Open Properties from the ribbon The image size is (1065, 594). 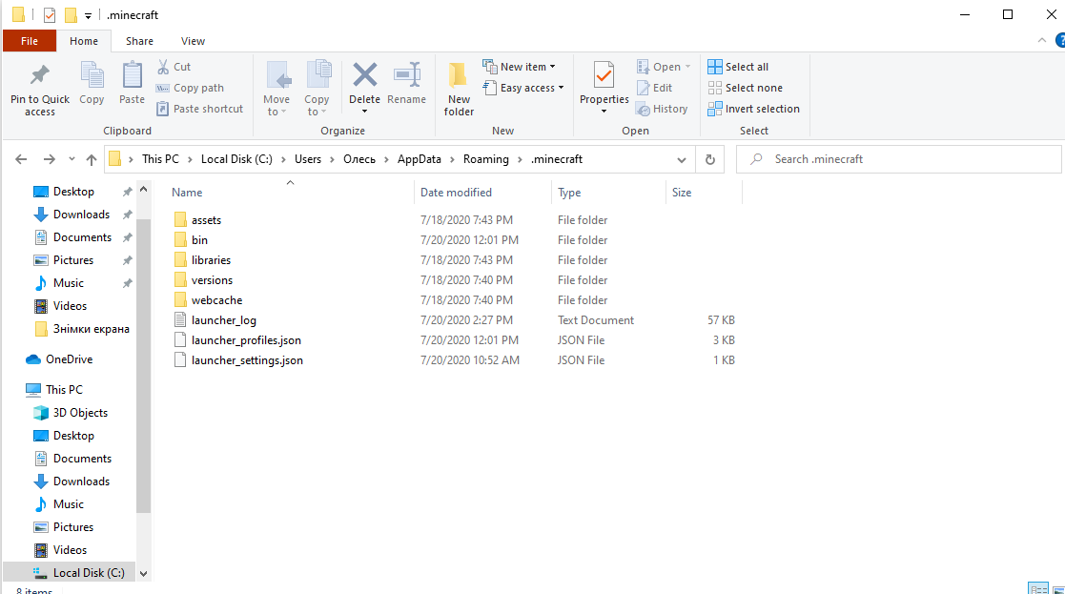604,76
